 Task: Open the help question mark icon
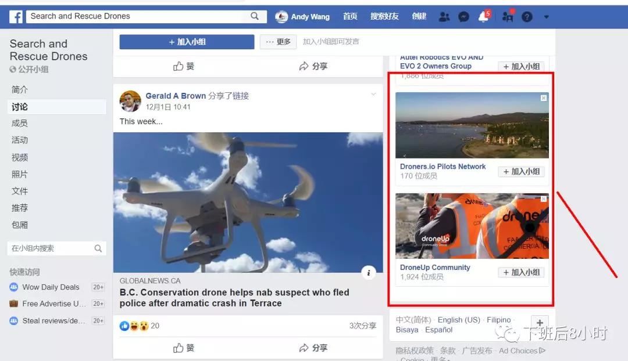click(x=527, y=17)
